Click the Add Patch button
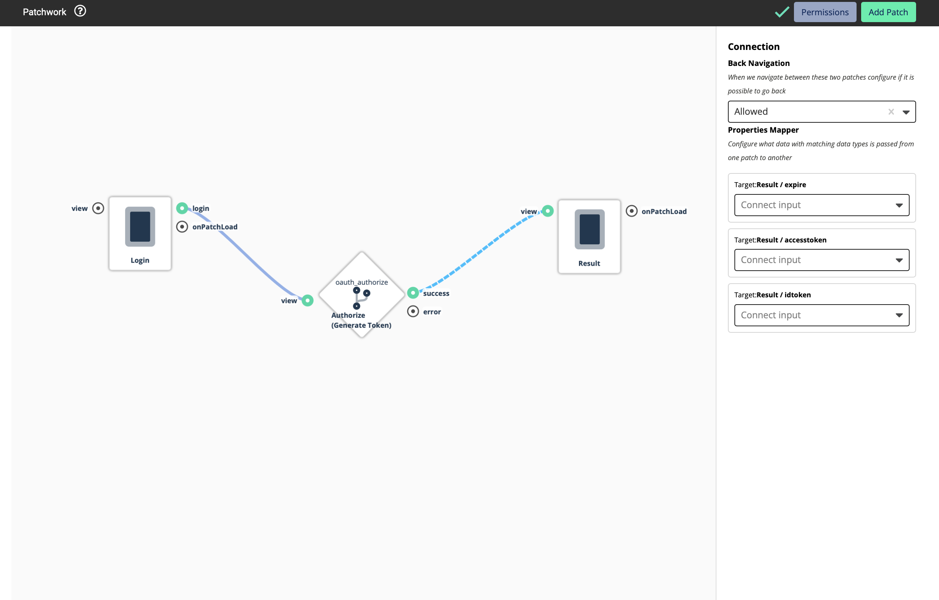 tap(888, 11)
